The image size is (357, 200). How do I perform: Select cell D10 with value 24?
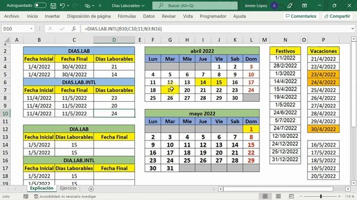(114, 113)
